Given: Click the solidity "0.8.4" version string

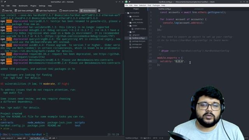Looking at the screenshot, I should tap(179, 61).
